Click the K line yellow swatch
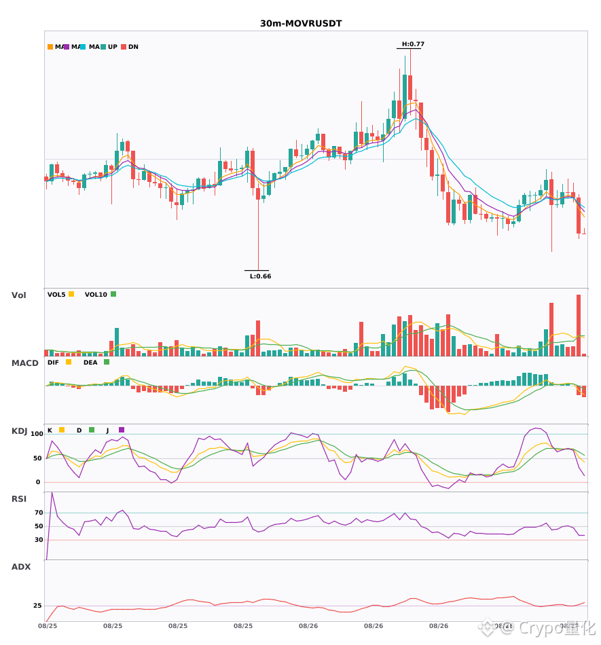The image size is (601, 645). (x=62, y=430)
